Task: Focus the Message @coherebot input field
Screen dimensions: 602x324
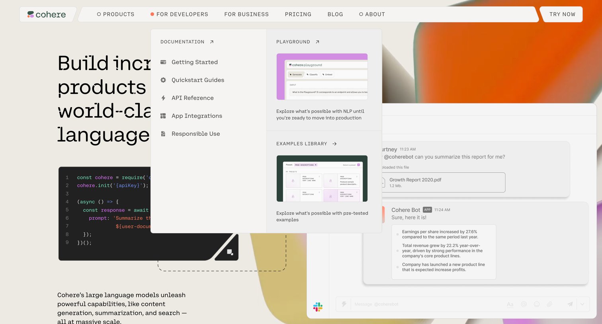Action: [426, 304]
